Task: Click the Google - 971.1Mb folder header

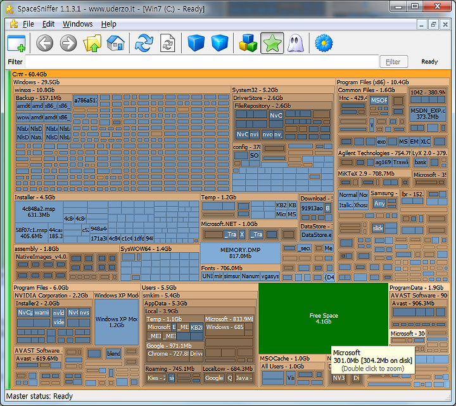Action: (x=175, y=346)
